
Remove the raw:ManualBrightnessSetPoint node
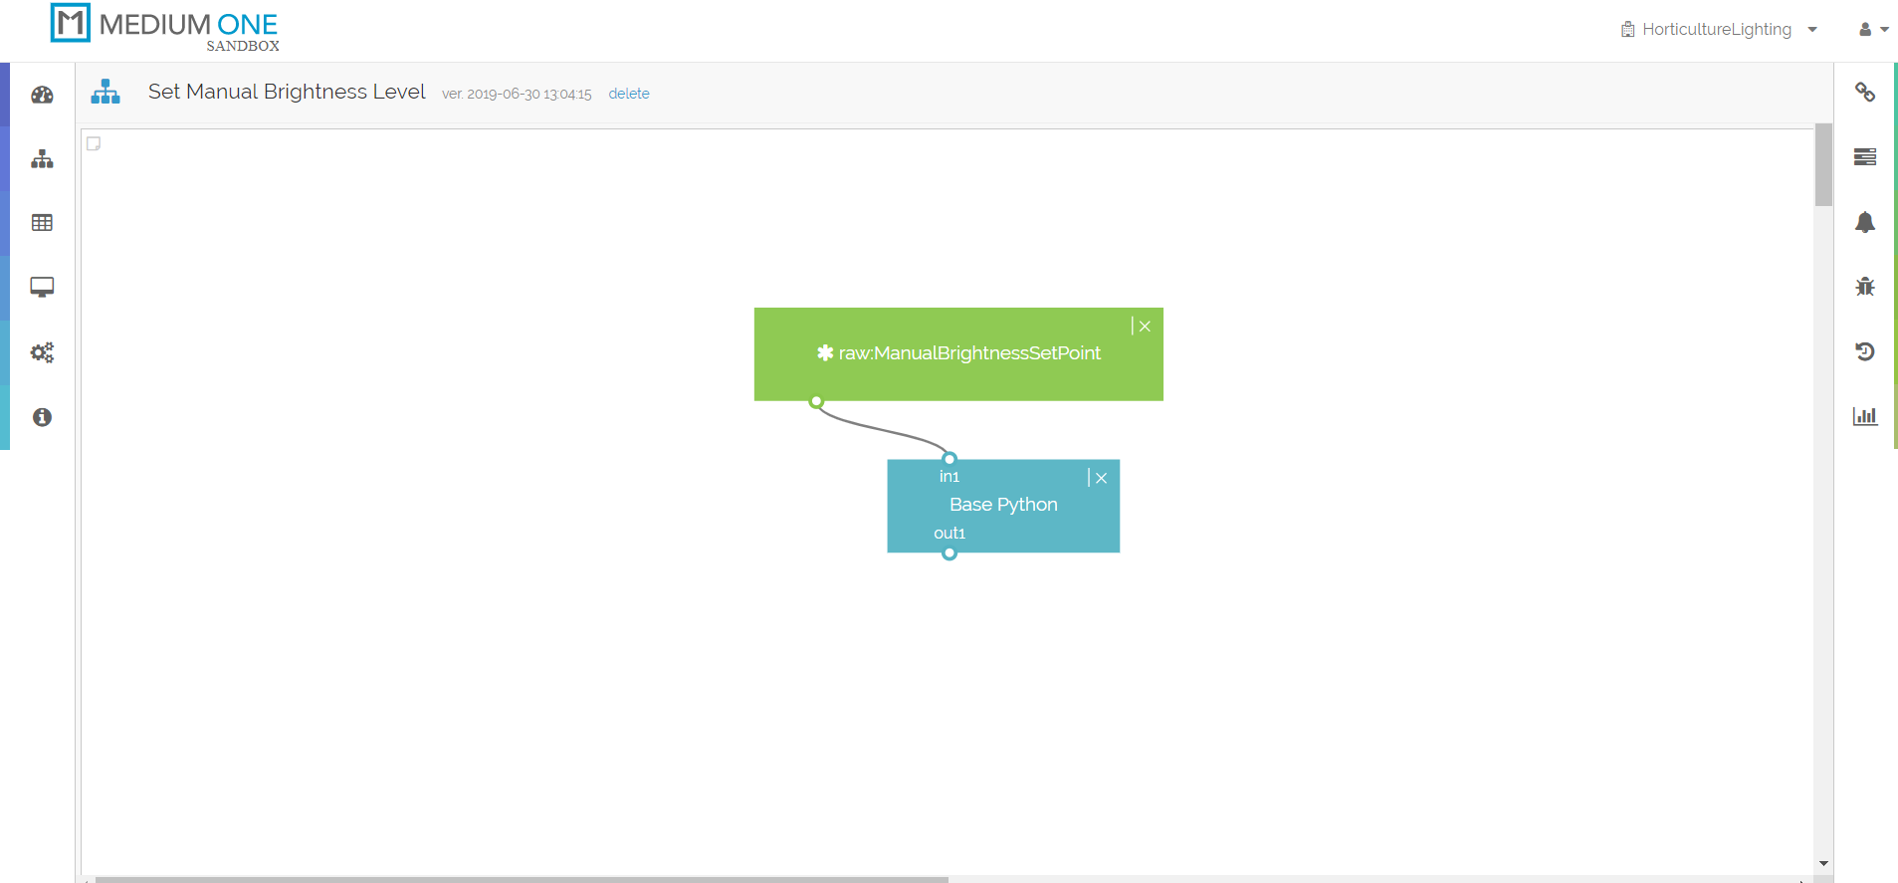point(1145,327)
